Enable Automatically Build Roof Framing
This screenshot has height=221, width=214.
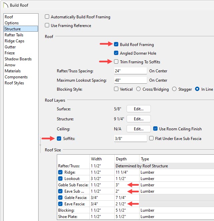coord(47,17)
